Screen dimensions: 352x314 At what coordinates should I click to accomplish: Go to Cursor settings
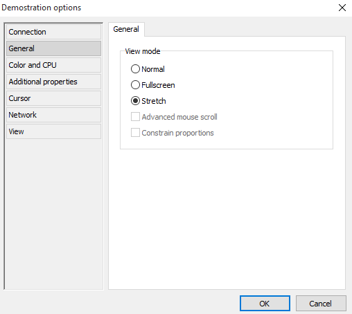pyautogui.click(x=53, y=98)
